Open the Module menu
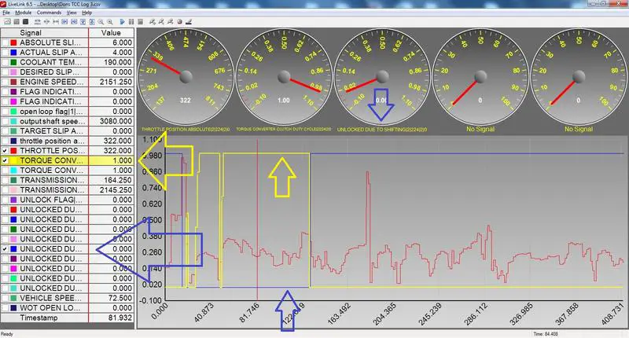Screen dimensions: 629x338 [x=23, y=13]
